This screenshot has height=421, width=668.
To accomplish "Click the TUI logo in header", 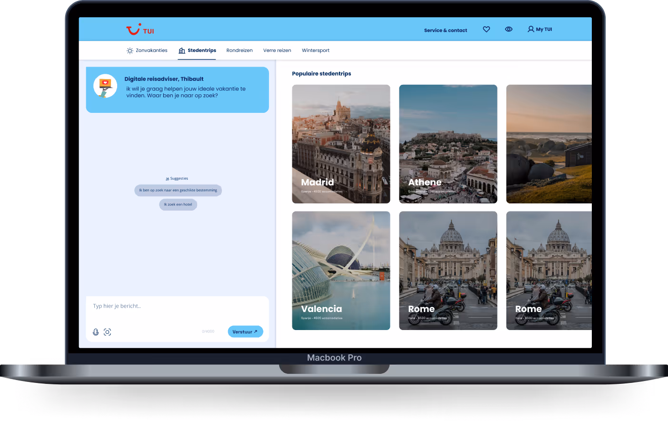I will click(140, 30).
